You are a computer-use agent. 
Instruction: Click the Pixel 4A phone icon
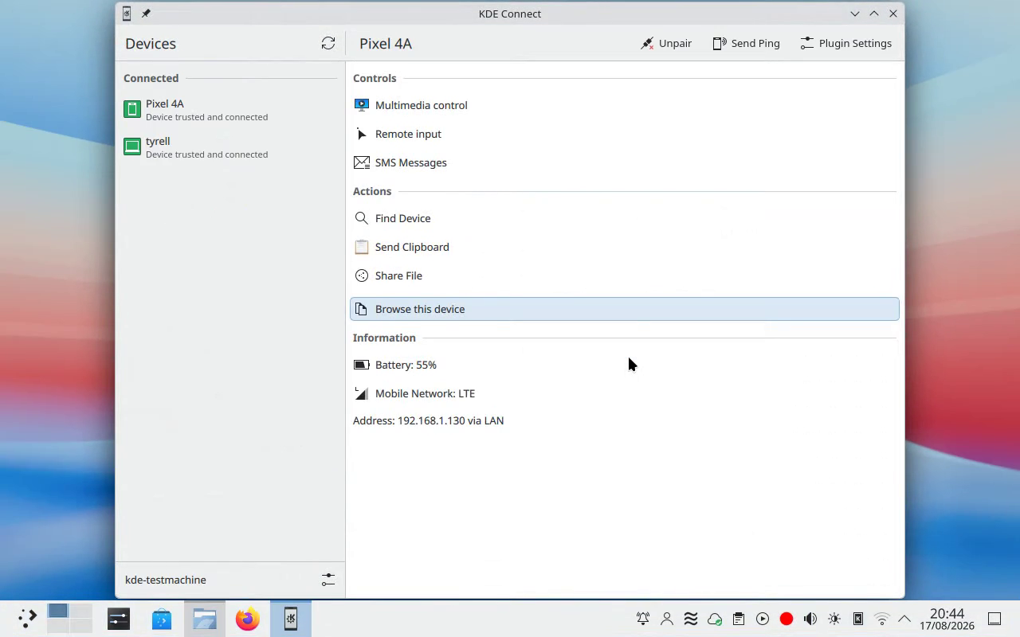132,110
